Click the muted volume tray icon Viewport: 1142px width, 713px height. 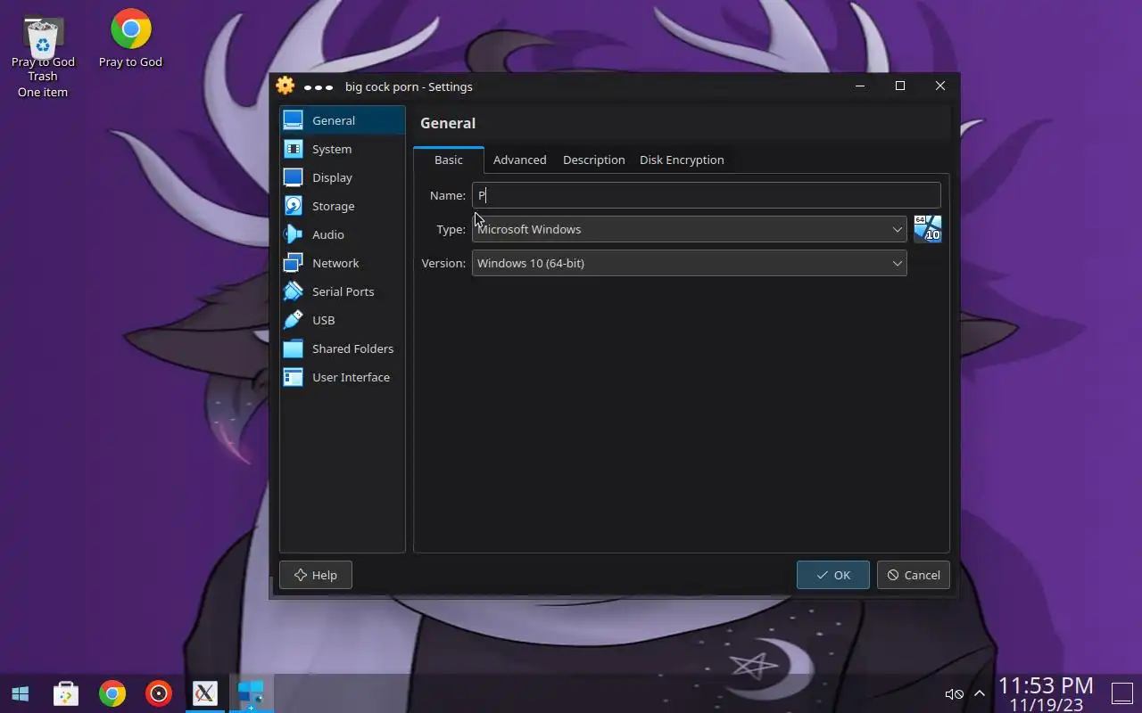954,694
